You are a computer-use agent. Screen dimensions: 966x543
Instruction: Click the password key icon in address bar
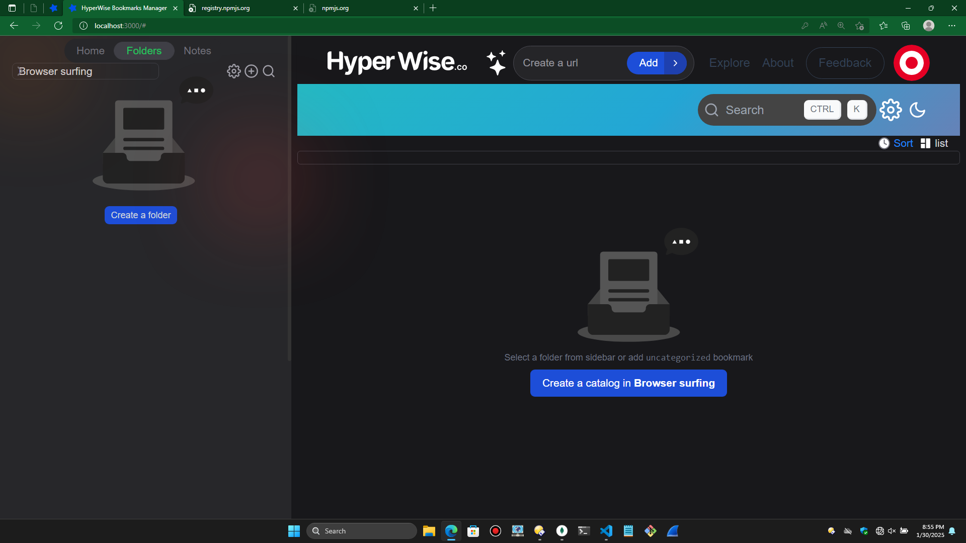805,26
